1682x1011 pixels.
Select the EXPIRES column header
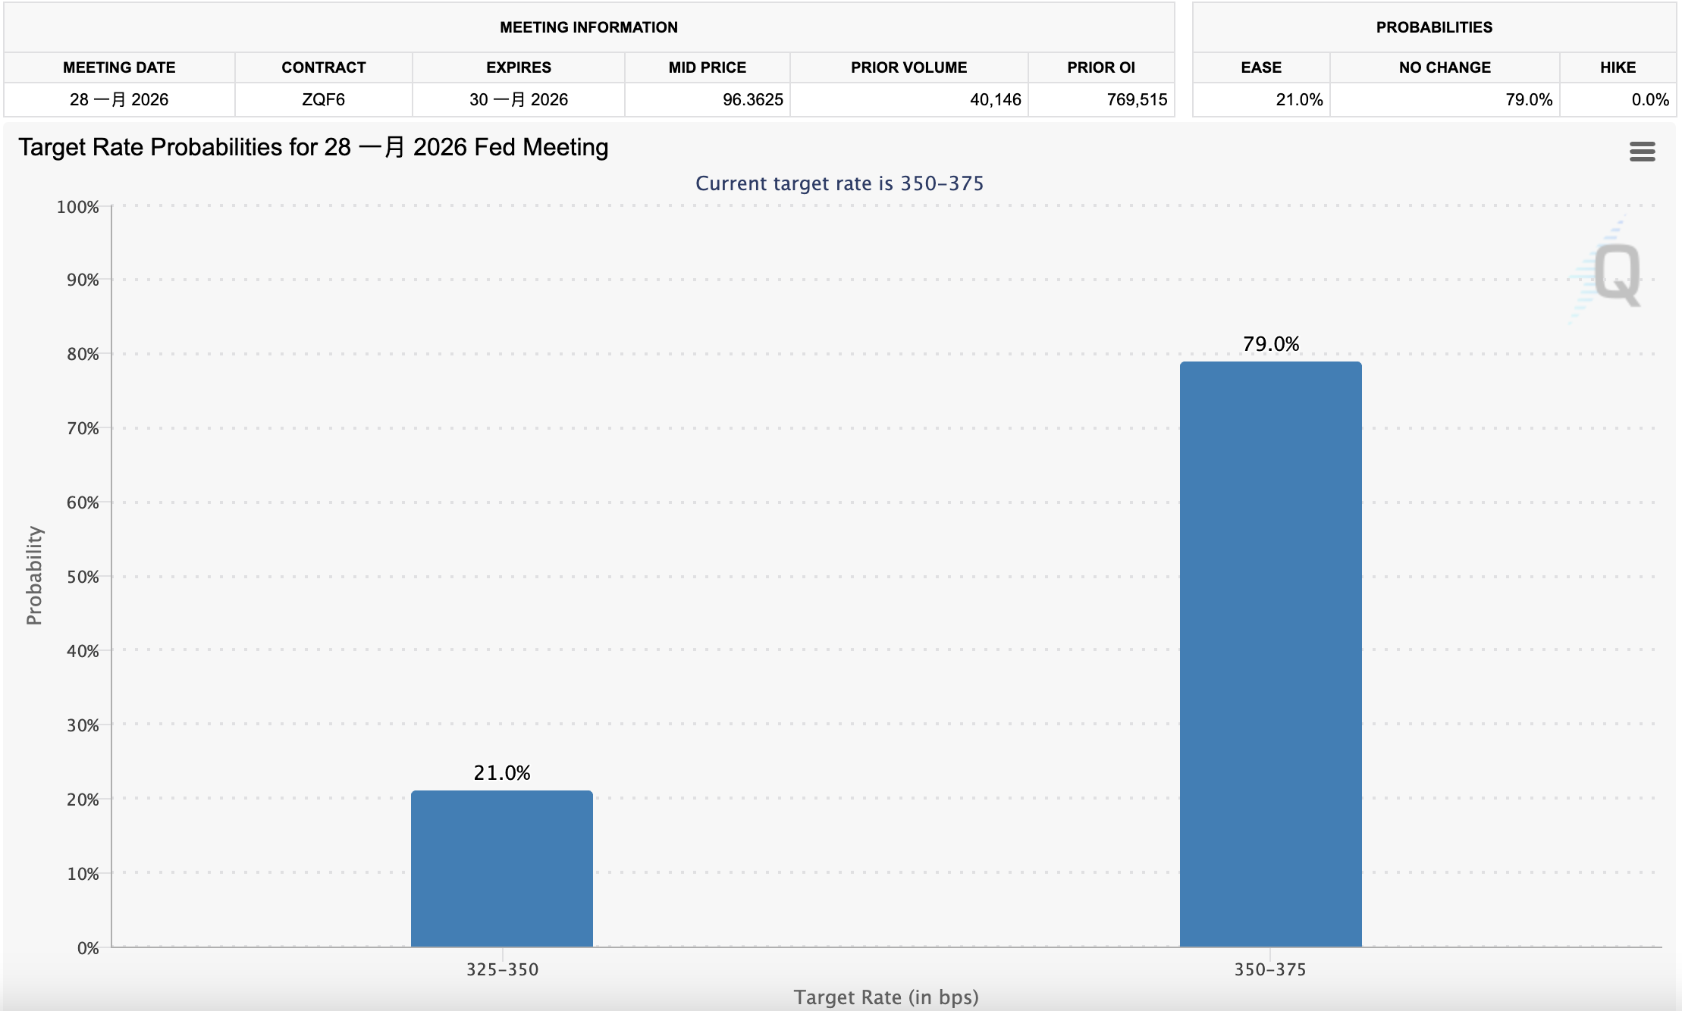(518, 67)
